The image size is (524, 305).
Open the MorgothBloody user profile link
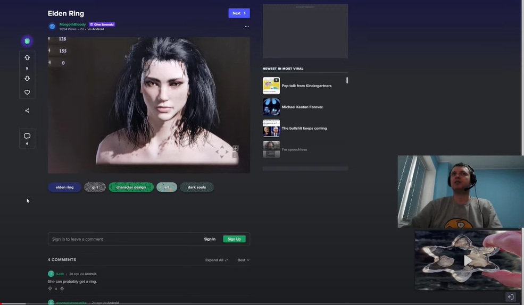click(x=72, y=24)
